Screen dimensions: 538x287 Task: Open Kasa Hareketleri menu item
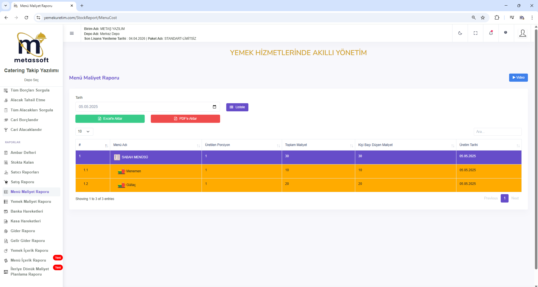pos(26,221)
